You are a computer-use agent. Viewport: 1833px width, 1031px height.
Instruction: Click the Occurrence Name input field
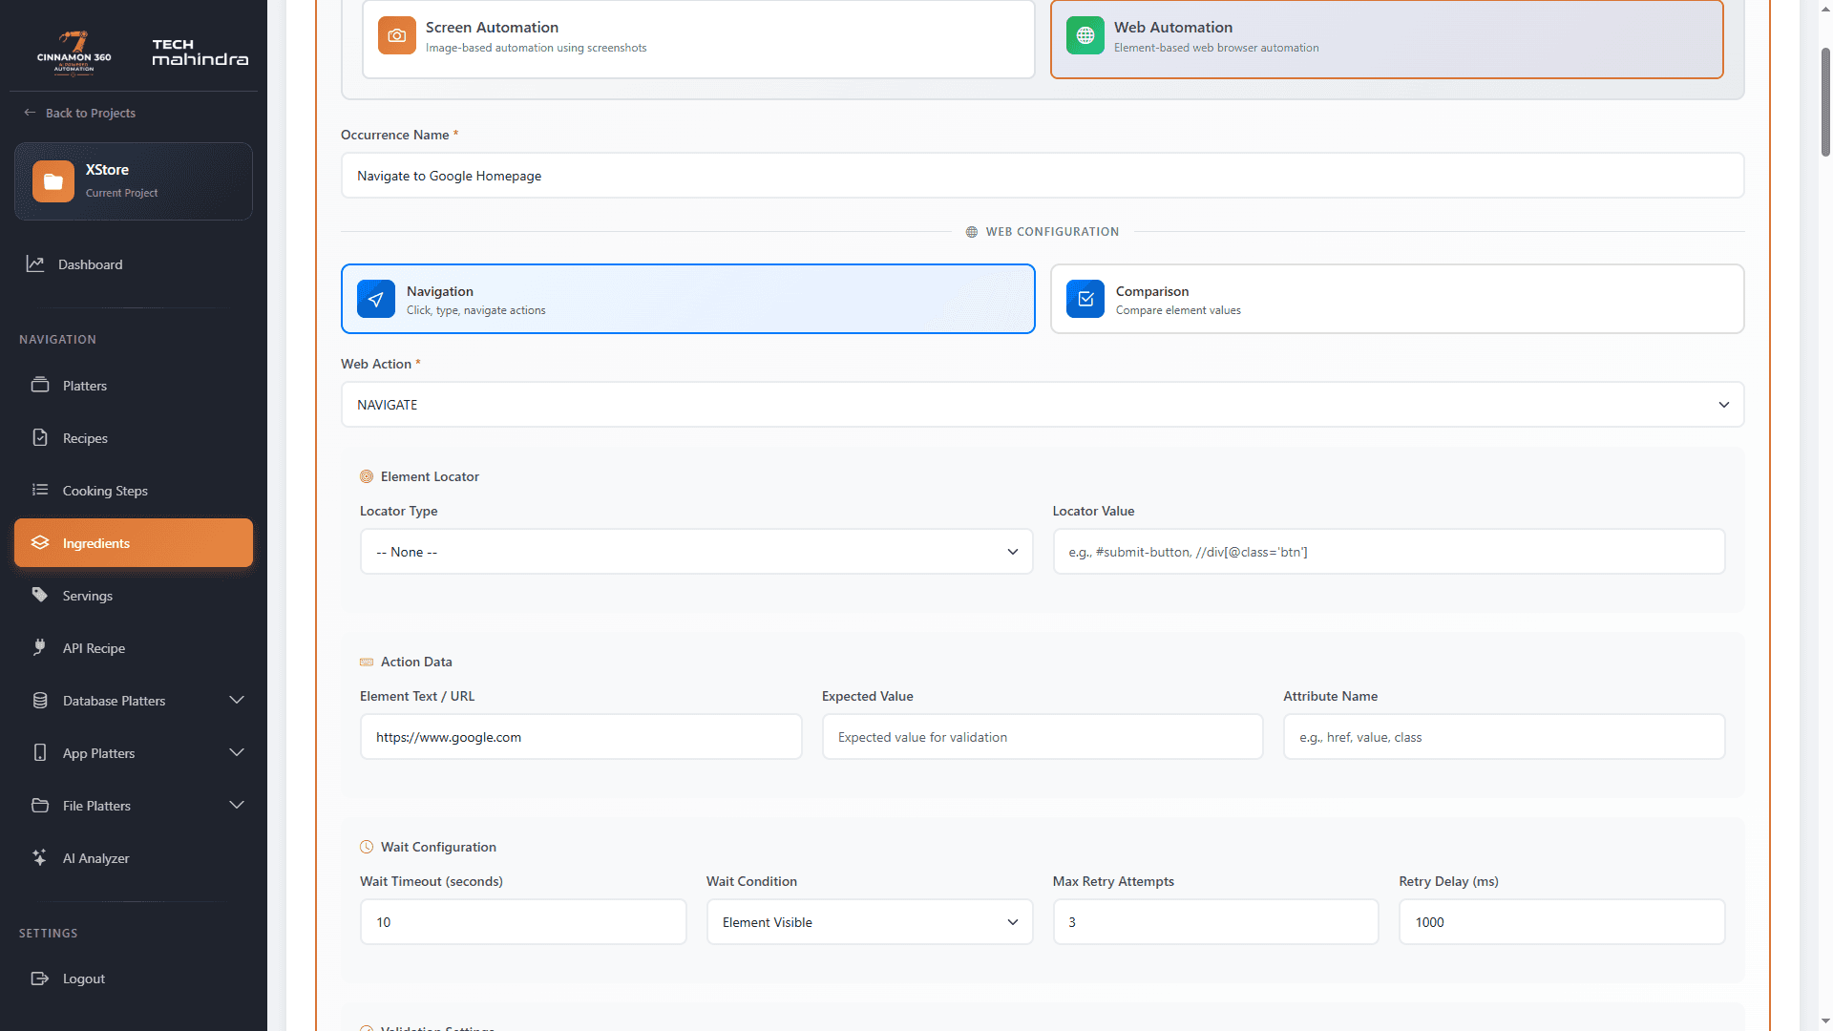point(1043,176)
